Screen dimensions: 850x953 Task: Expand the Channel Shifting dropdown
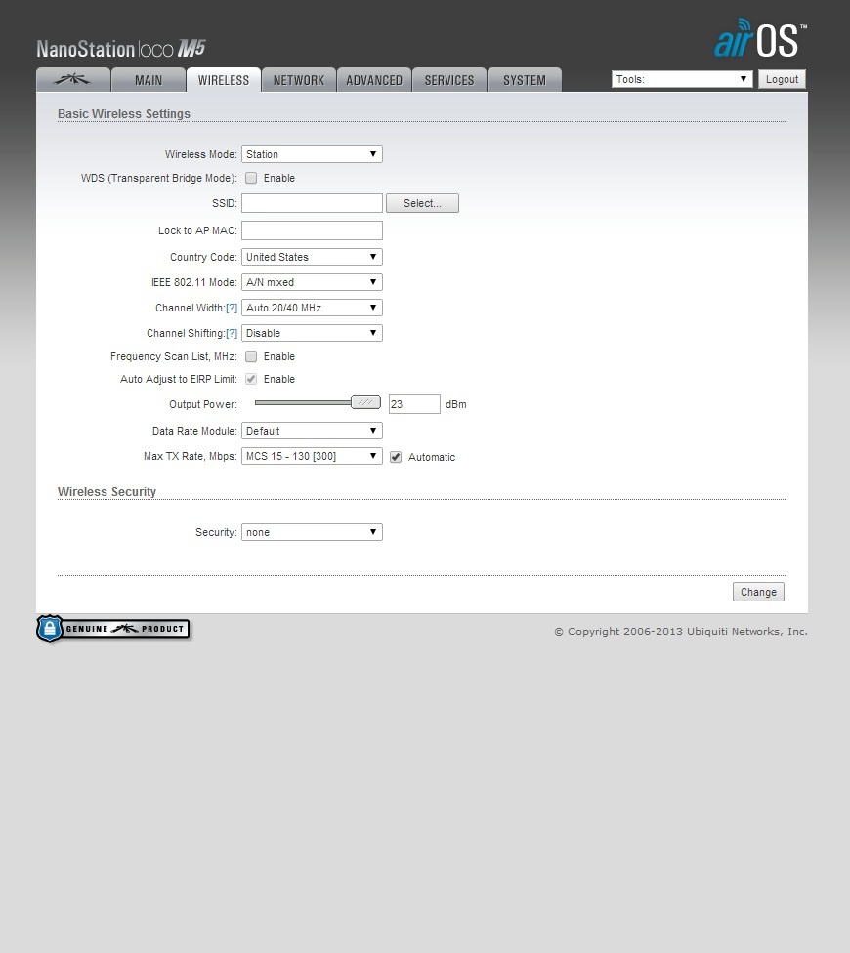(312, 333)
